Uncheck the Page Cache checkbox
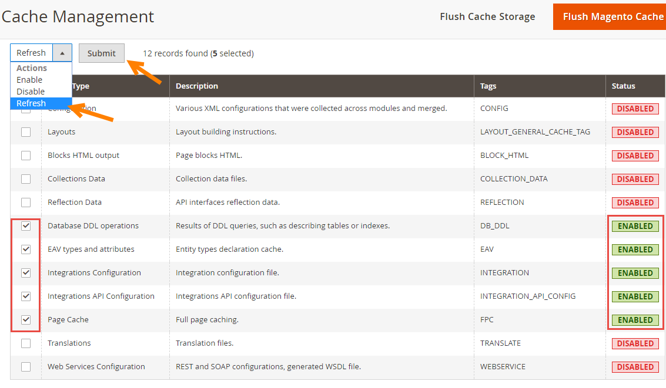This screenshot has height=388, width=666. tap(26, 320)
